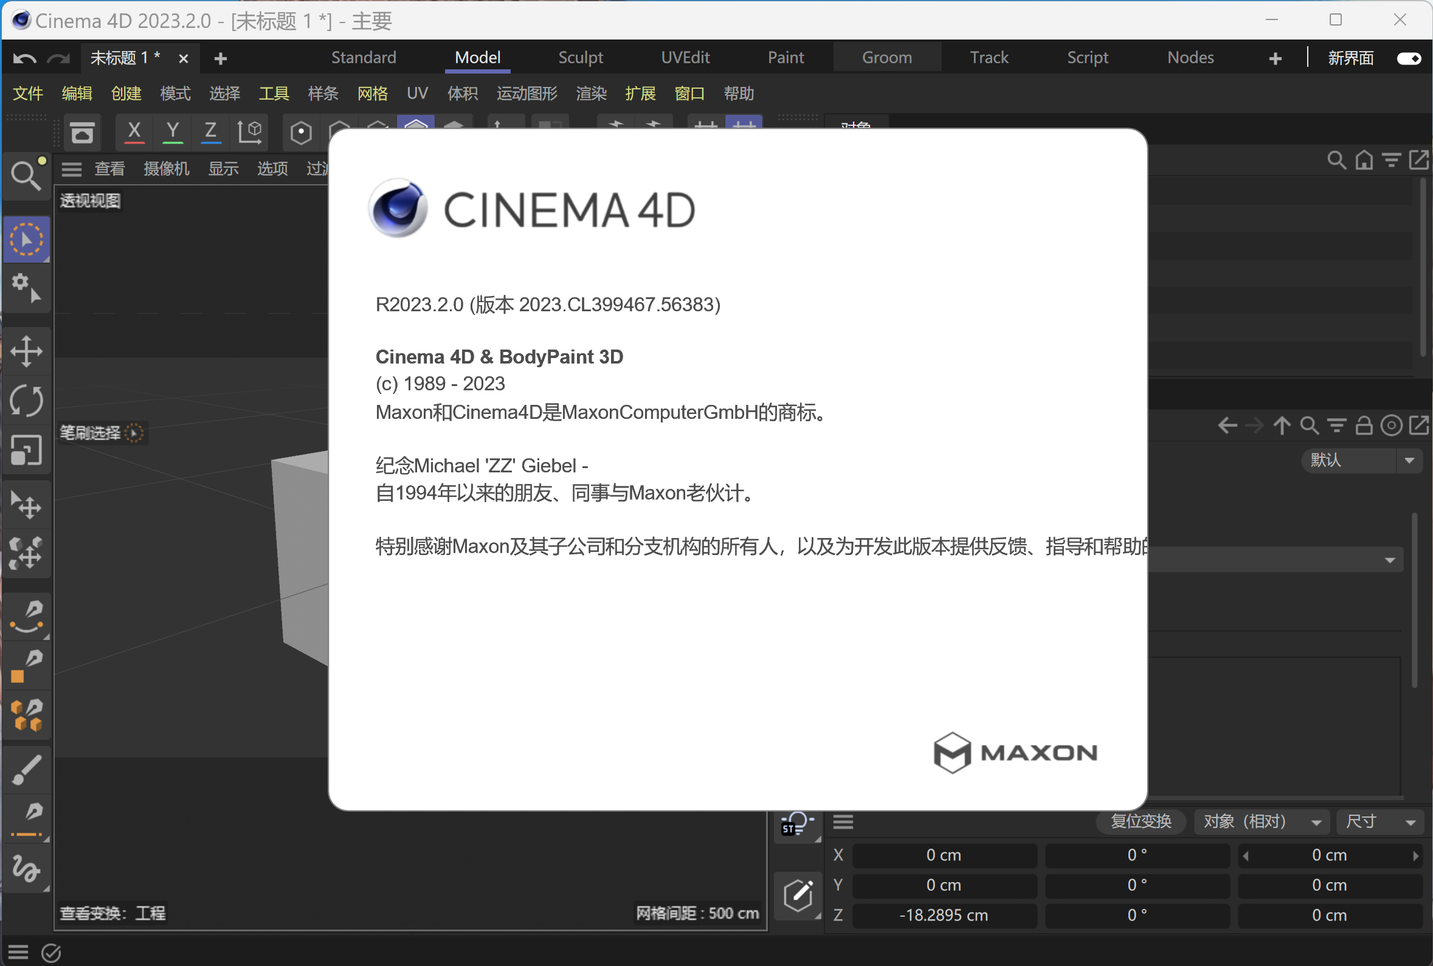The width and height of the screenshot is (1433, 966).
Task: Toggle the Z axis lock
Action: point(210,132)
